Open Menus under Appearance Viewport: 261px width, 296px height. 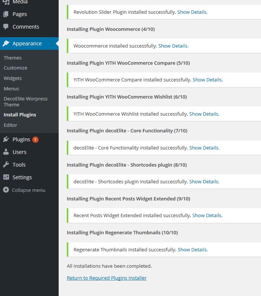11,89
